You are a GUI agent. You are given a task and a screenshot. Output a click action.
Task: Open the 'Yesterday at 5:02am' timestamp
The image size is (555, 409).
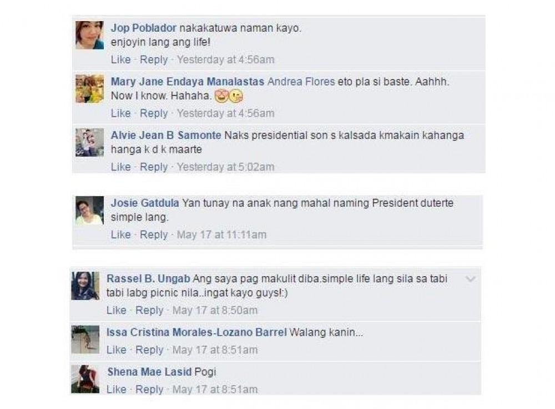coord(225,167)
